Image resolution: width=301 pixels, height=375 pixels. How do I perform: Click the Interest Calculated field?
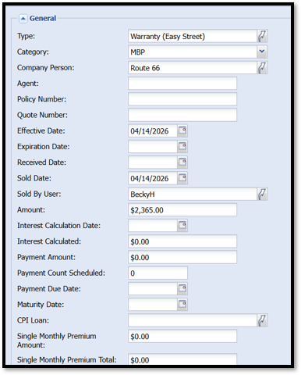point(182,241)
